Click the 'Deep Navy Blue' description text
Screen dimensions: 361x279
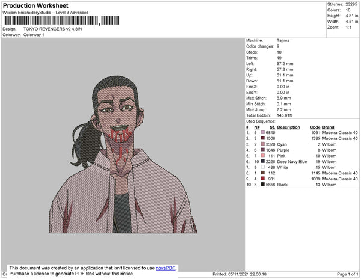[292, 162]
